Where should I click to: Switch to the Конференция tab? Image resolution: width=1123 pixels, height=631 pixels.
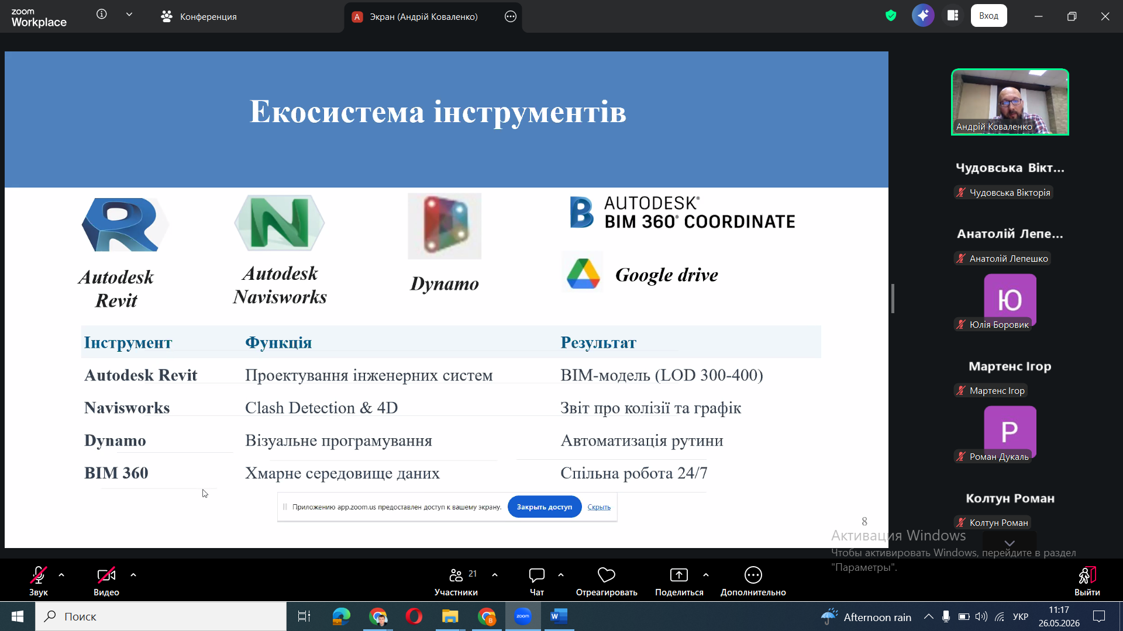click(x=199, y=16)
